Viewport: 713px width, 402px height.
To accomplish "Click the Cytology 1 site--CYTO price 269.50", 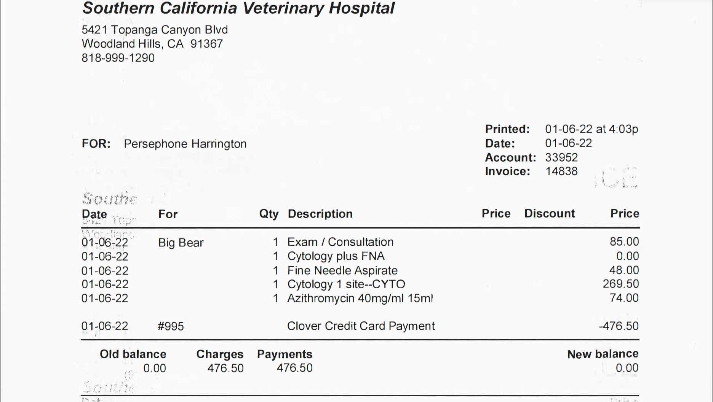I will (x=620, y=284).
